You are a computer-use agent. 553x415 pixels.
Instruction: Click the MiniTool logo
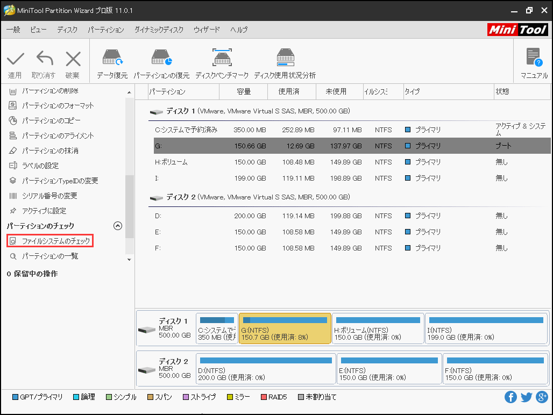click(x=517, y=30)
